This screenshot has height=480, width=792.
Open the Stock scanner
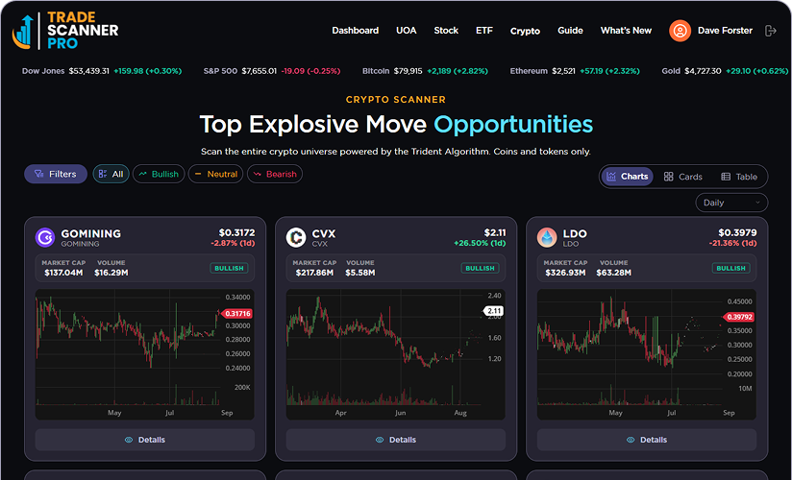[x=446, y=31]
